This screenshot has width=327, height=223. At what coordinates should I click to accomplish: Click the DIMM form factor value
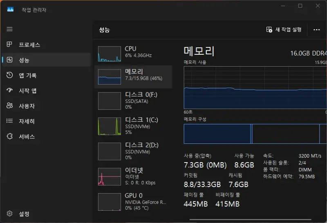click(x=305, y=169)
